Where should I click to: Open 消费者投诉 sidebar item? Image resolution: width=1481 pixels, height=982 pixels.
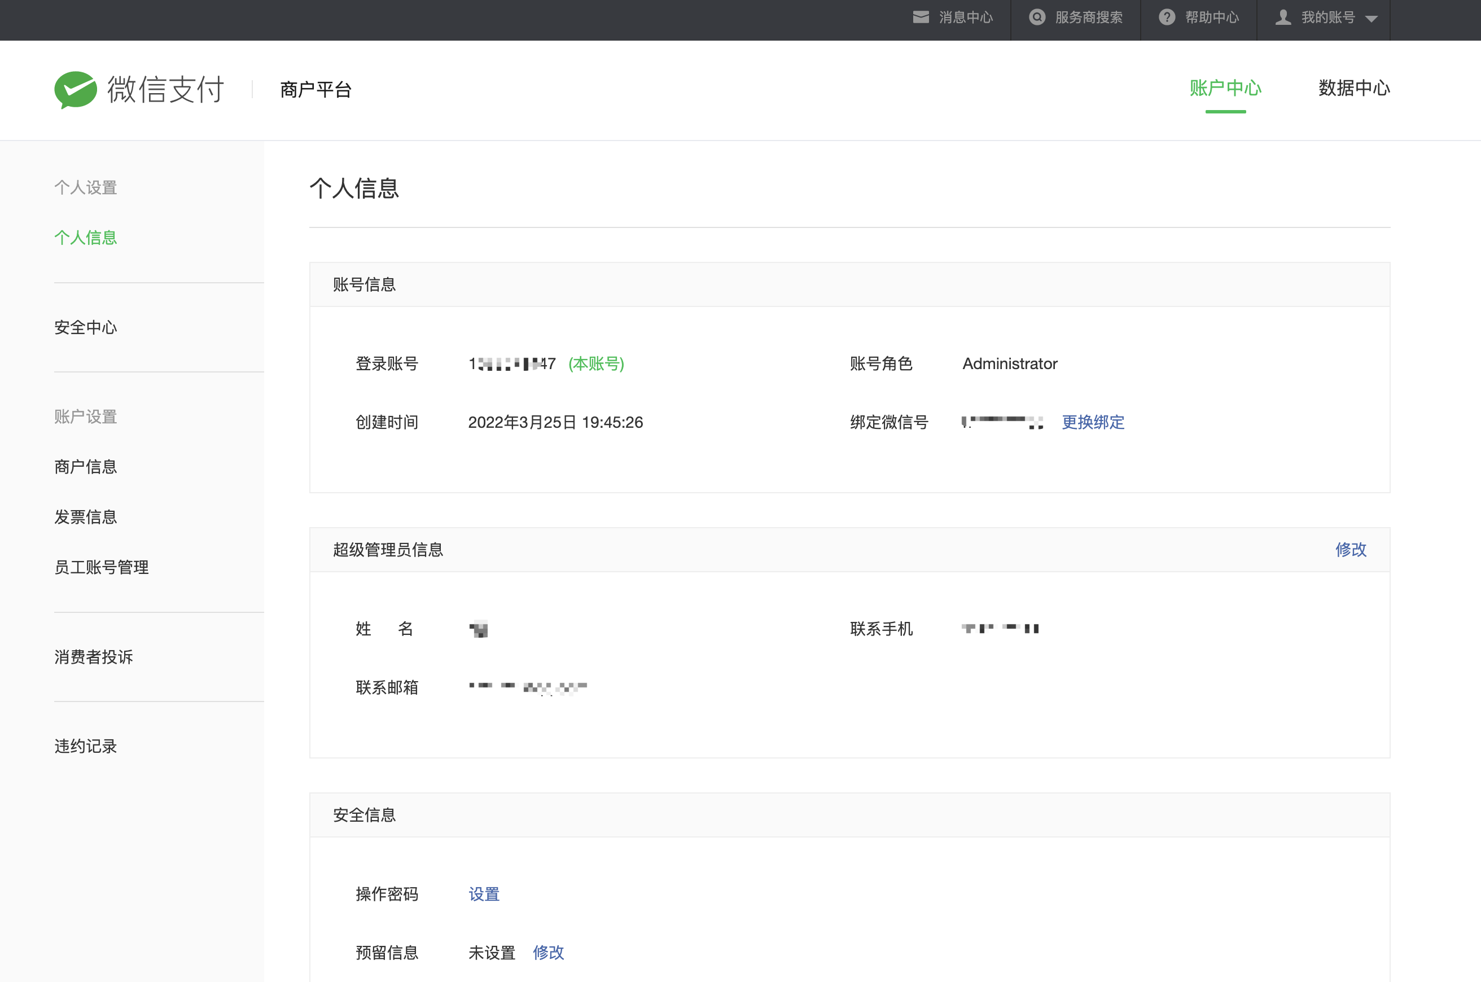[94, 657]
